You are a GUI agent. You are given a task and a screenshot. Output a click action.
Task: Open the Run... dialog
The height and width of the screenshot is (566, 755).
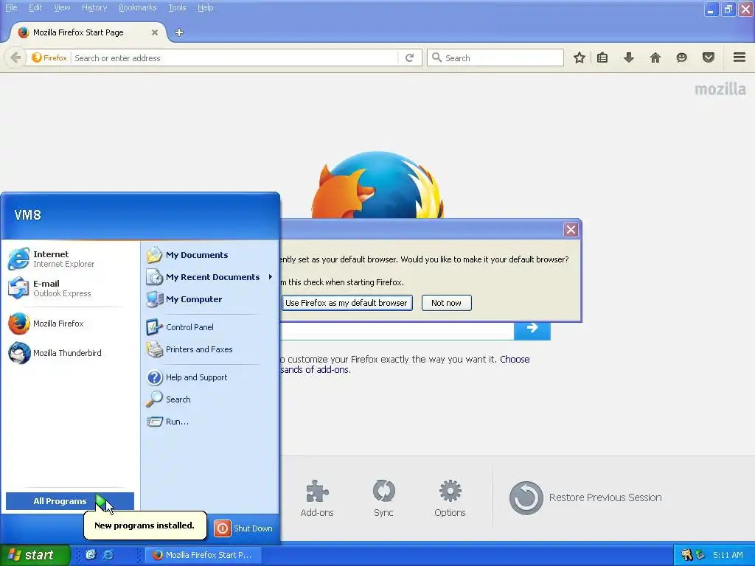tap(210, 422)
